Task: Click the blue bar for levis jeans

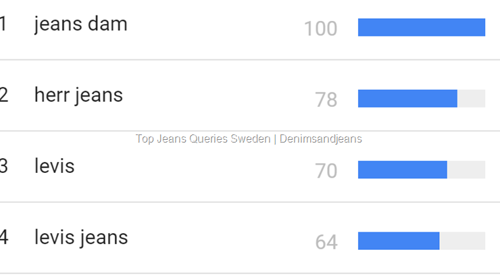Action: (x=399, y=240)
